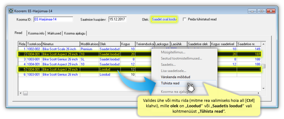Click the Saadetise nr. column header

[x=248, y=44]
